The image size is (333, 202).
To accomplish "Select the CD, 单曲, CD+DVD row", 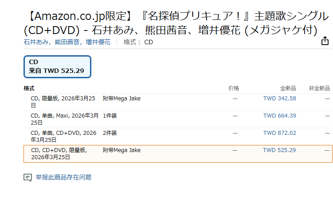I will 178,137.
